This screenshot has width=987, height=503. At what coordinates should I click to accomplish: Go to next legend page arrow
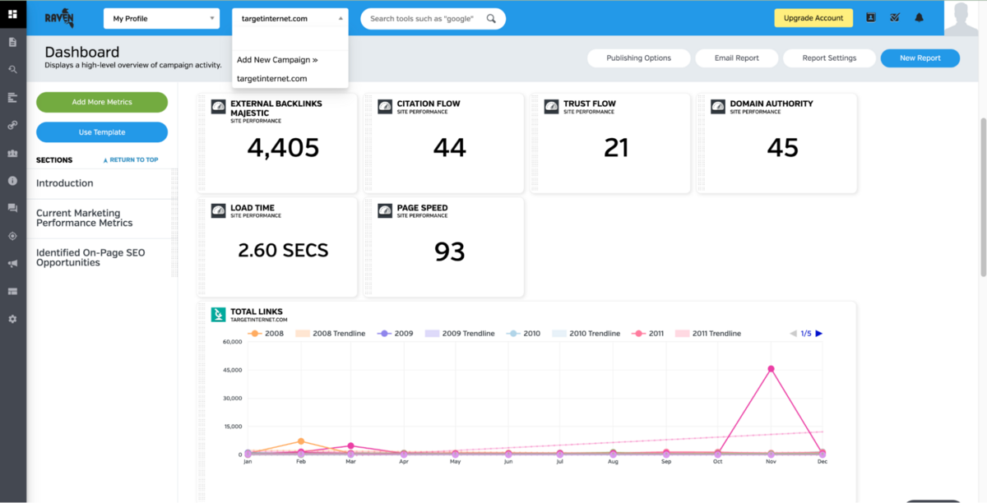coord(818,334)
